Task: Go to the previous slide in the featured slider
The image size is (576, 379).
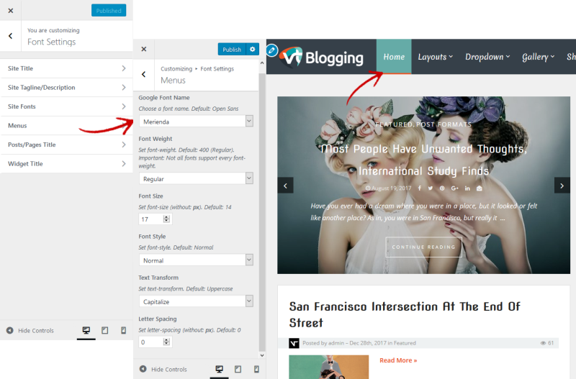Action: click(286, 186)
